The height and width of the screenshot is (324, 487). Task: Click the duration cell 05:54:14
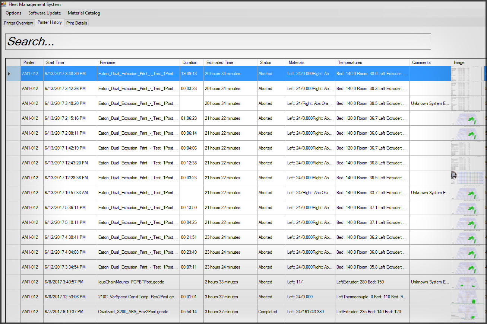pos(192,312)
